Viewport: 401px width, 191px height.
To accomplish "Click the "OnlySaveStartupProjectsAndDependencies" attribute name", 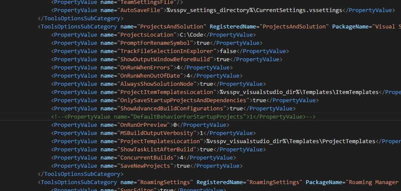I will (x=184, y=100).
